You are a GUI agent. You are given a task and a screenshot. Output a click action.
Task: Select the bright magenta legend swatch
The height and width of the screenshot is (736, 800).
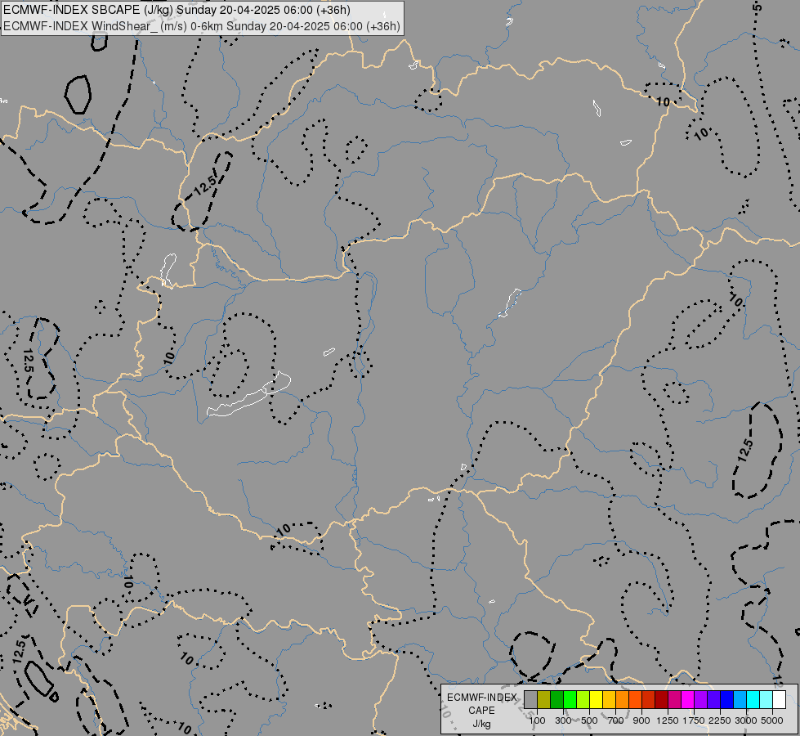(x=688, y=699)
